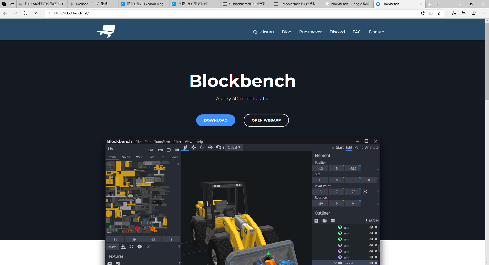Switch to the Animate mode tab
This screenshot has height=265, width=489.
[x=372, y=148]
